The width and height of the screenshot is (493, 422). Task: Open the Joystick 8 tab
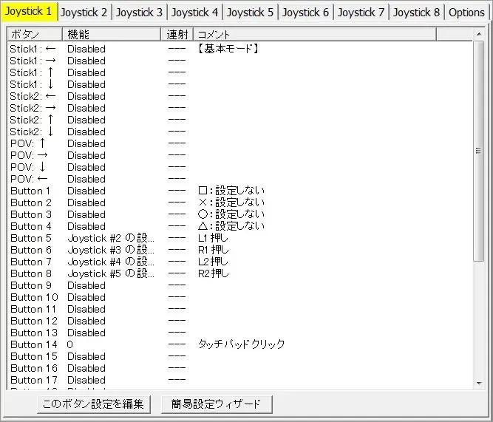point(416,13)
